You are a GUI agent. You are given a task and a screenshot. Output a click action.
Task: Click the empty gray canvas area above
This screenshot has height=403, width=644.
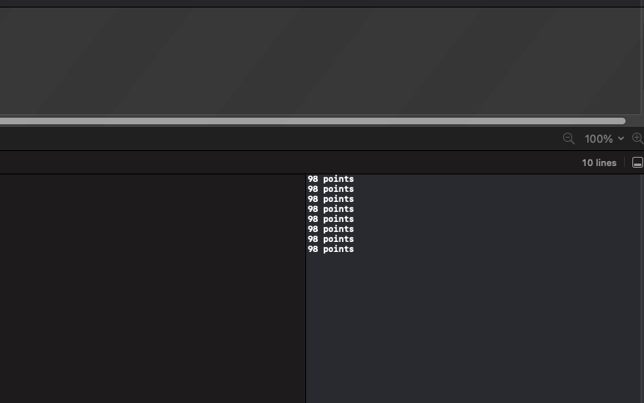pyautogui.click(x=320, y=61)
